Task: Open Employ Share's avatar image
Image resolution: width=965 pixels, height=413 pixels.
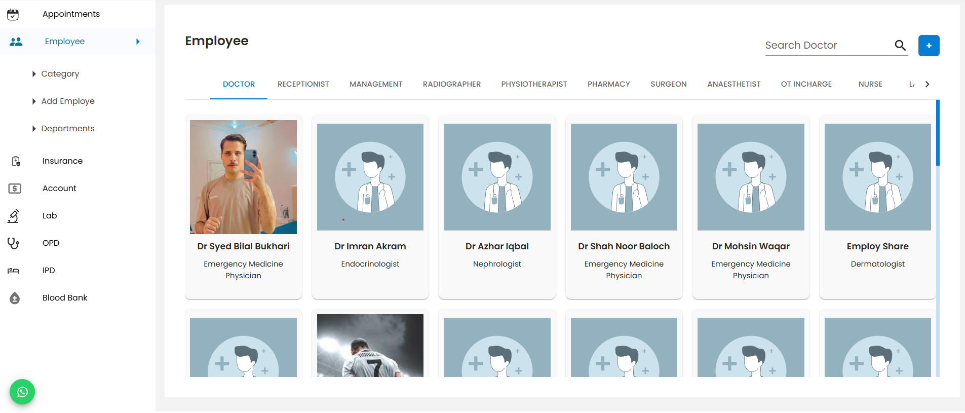Action: point(878,177)
